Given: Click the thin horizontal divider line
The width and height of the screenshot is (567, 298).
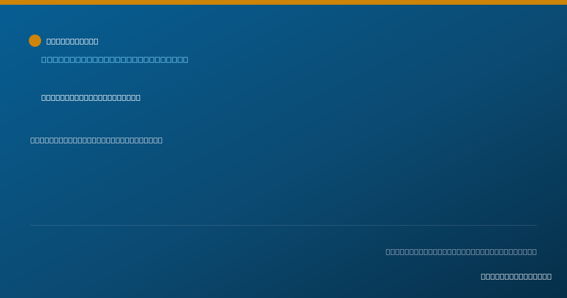Looking at the screenshot, I should click(x=283, y=225).
